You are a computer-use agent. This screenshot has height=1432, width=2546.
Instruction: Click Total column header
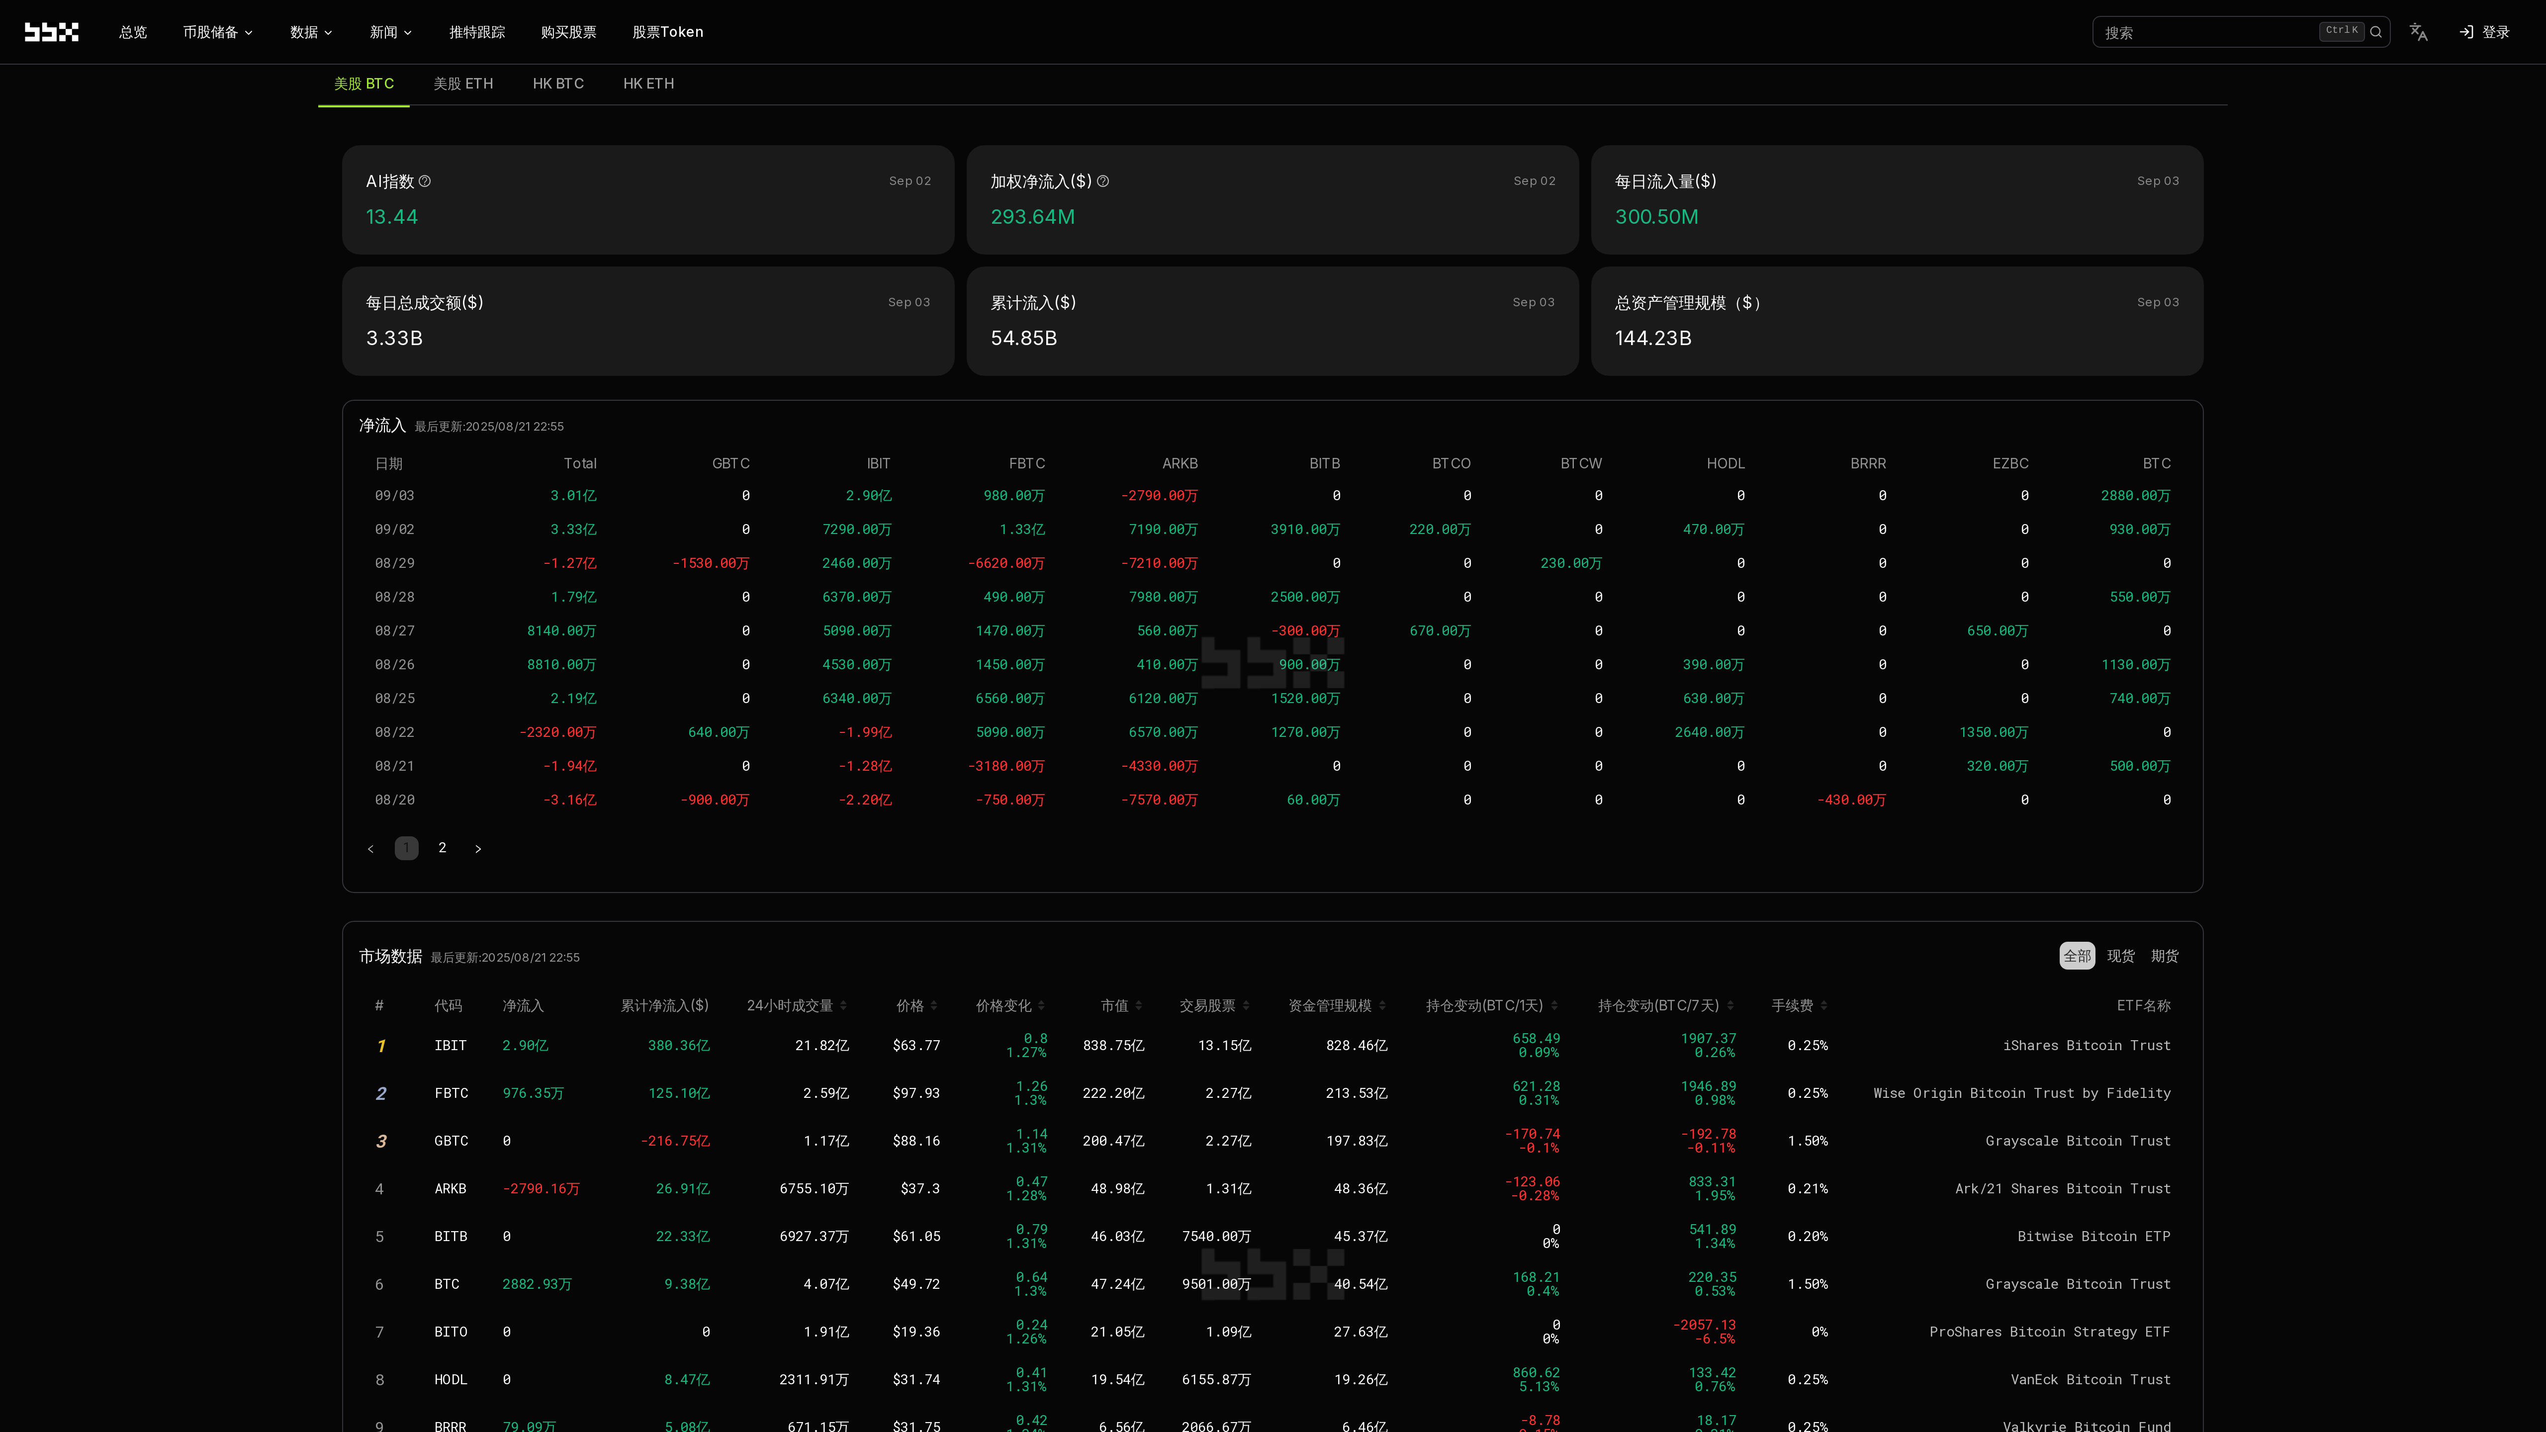click(x=580, y=463)
